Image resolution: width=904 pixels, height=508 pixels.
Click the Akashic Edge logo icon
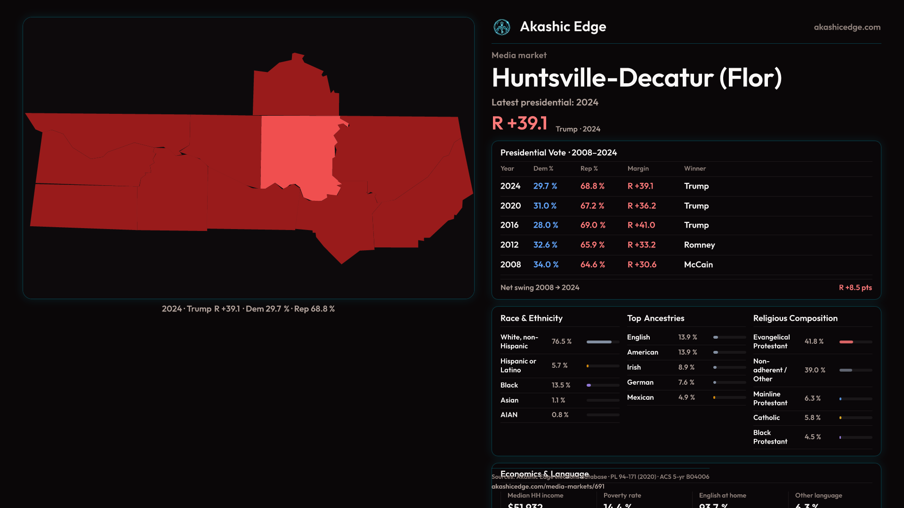click(502, 27)
